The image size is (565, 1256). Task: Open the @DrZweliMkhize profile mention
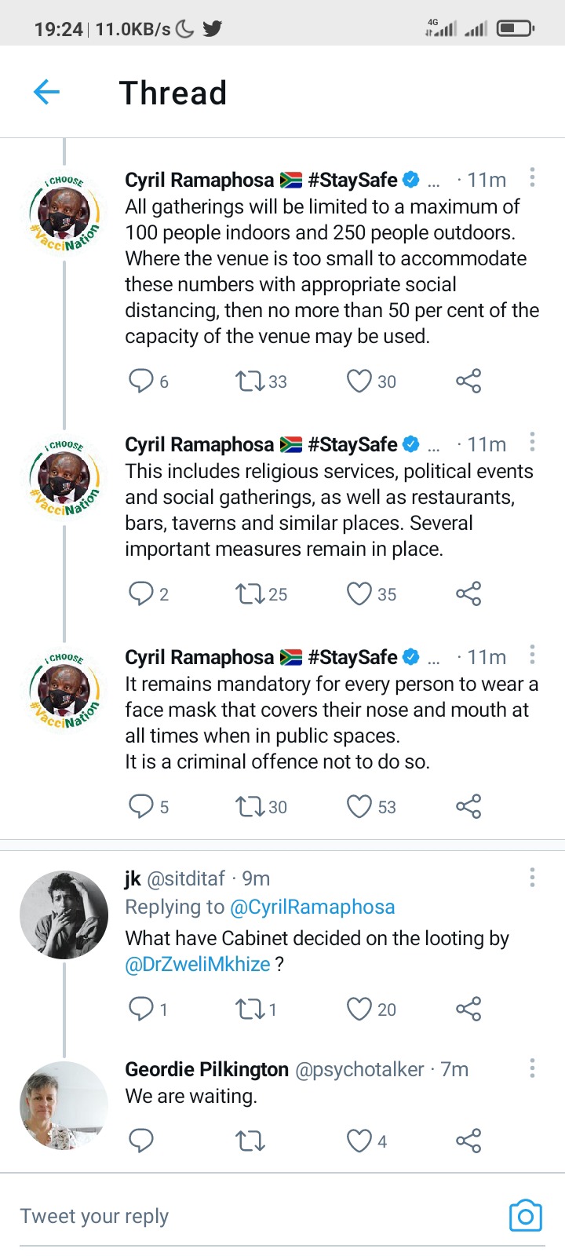[198, 965]
